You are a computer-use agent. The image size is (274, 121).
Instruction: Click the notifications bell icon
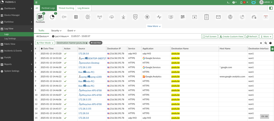[241, 2]
